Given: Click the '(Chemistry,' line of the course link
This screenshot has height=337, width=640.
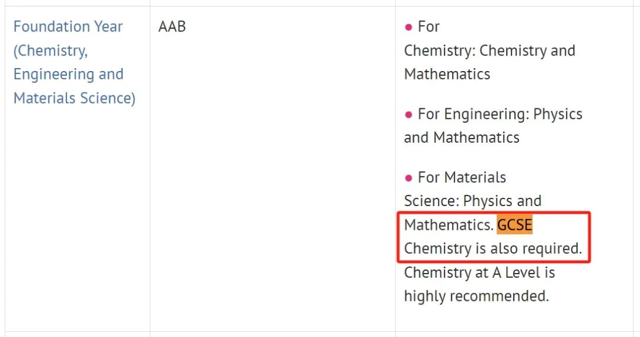Looking at the screenshot, I should [x=50, y=50].
